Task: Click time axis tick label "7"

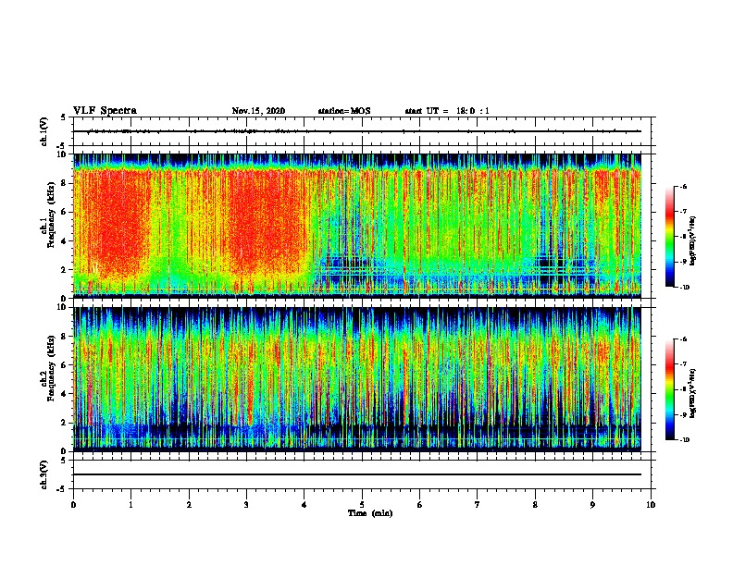Action: [478, 505]
